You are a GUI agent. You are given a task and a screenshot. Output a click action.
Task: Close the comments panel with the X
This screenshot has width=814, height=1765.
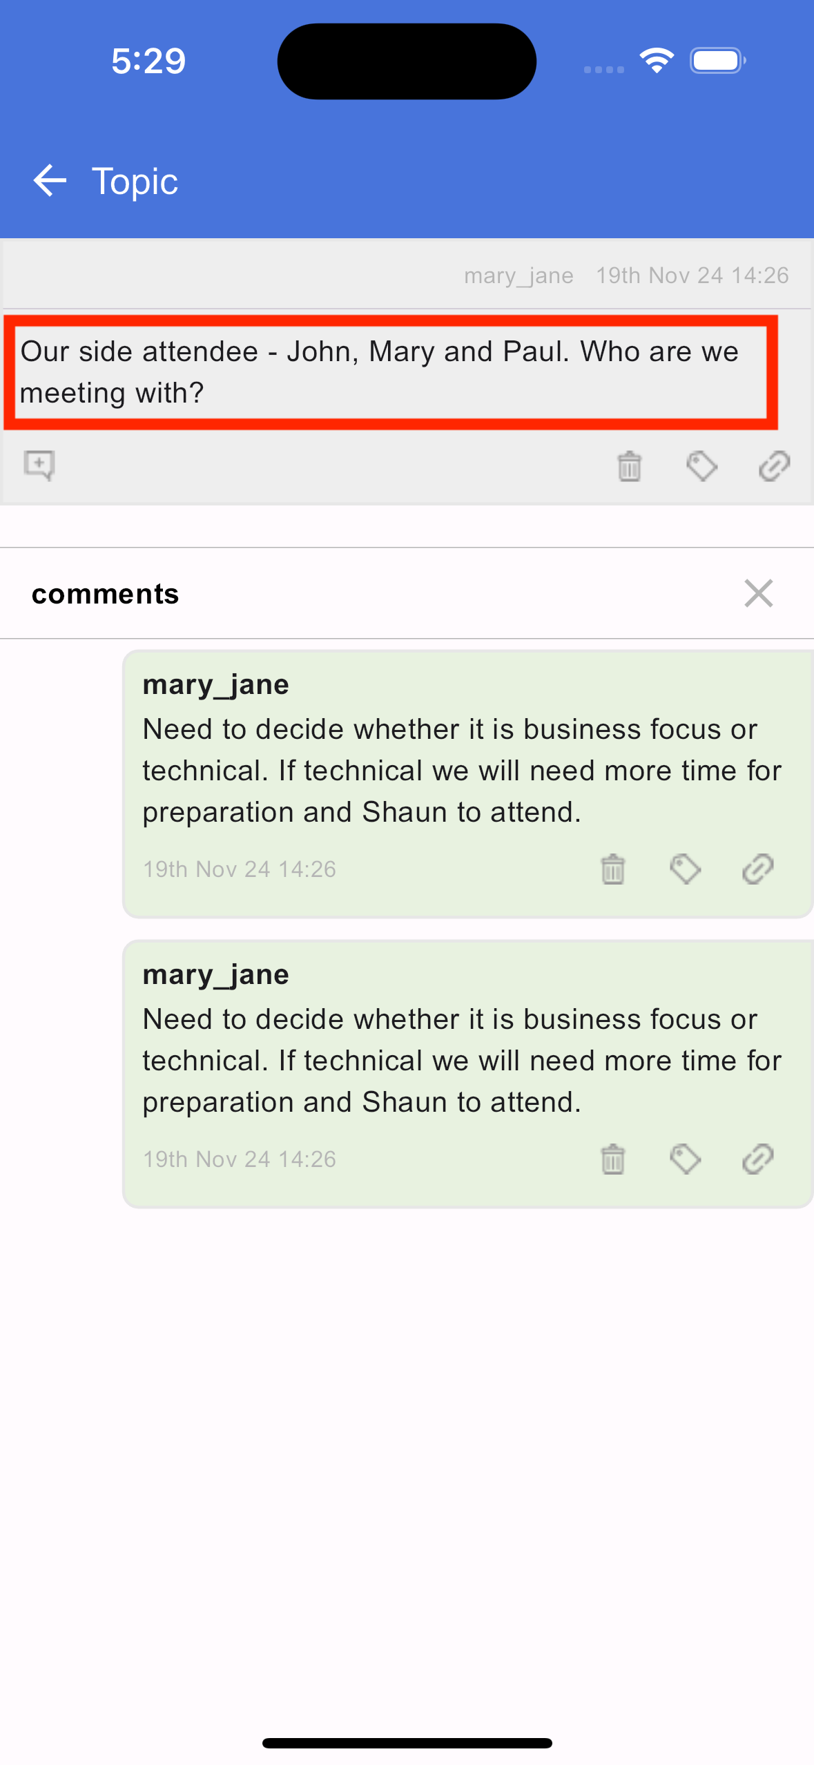pos(758,593)
